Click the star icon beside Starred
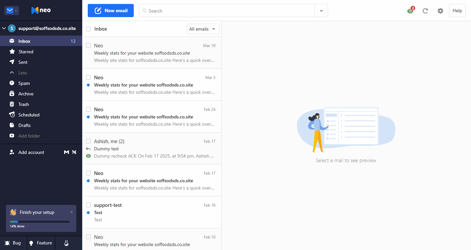This screenshot has width=471, height=250. 12,52
